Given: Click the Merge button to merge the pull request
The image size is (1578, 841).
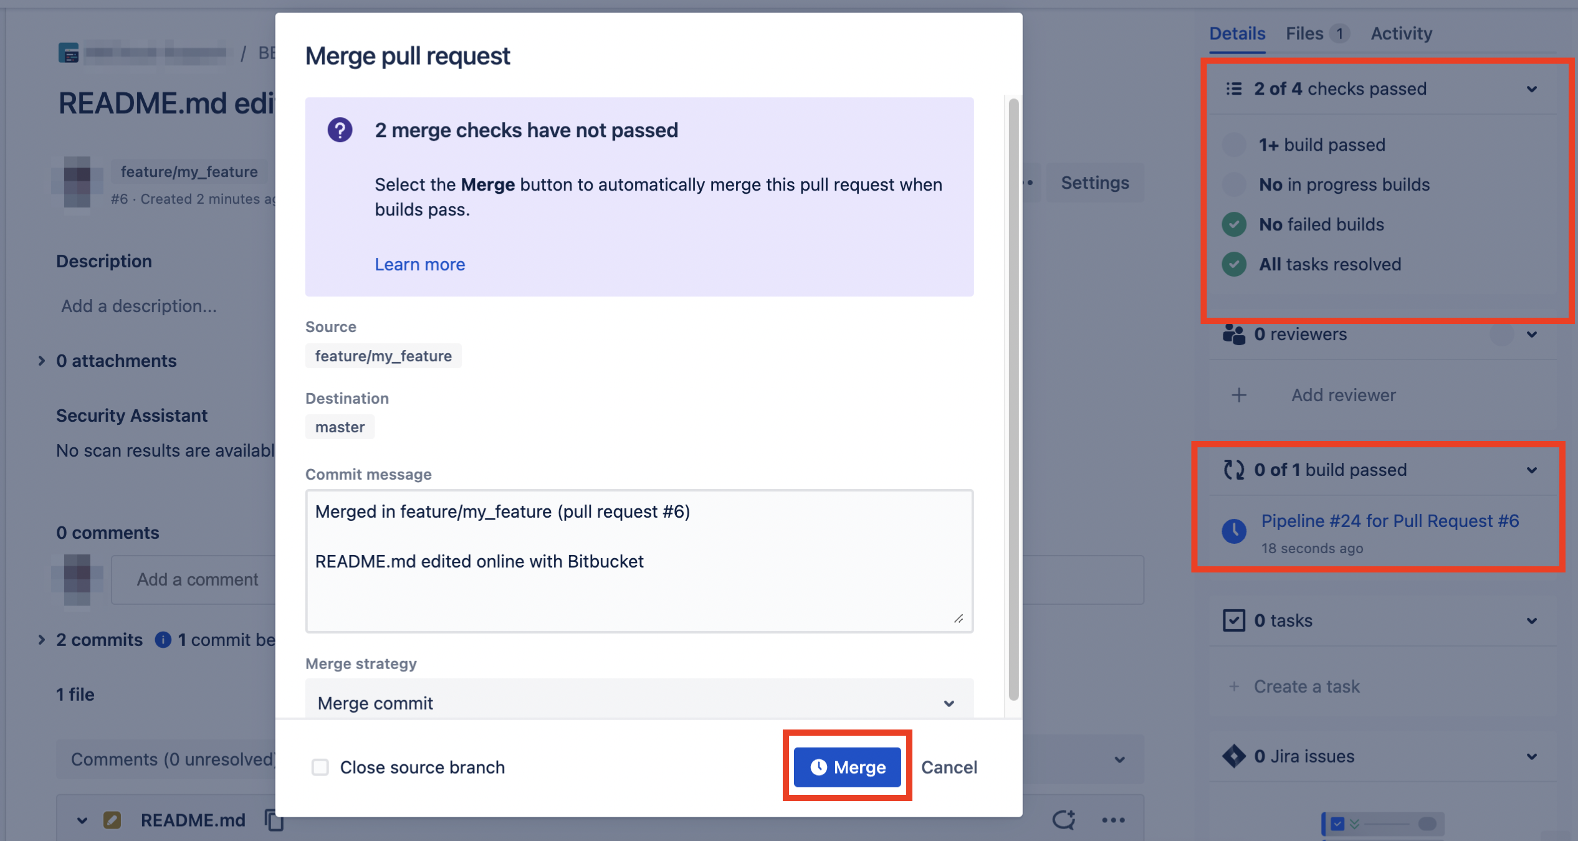Looking at the screenshot, I should point(846,767).
